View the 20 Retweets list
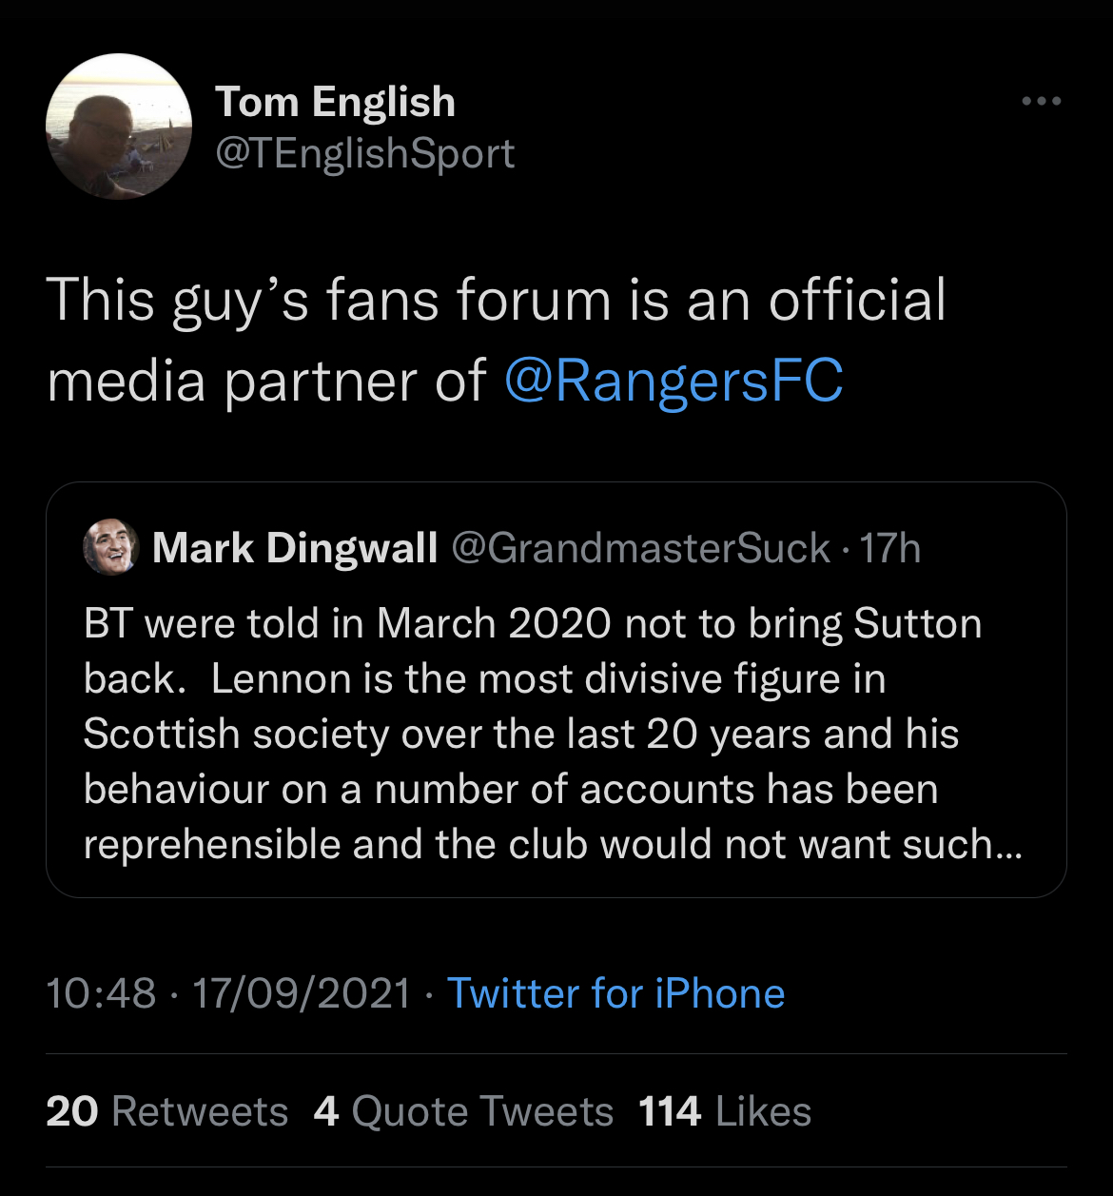Viewport: 1113px width, 1196px height. (x=166, y=1111)
